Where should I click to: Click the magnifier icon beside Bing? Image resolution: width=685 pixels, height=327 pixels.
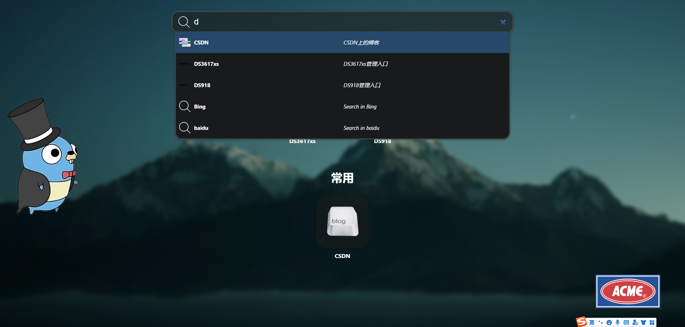pos(184,106)
